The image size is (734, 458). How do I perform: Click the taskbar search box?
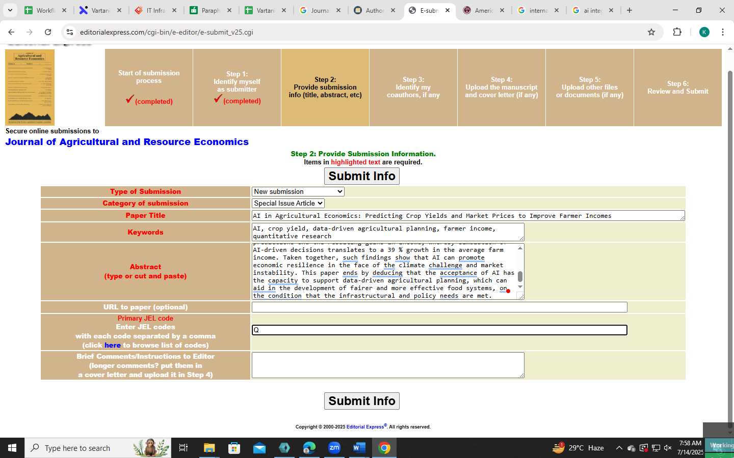click(x=98, y=448)
